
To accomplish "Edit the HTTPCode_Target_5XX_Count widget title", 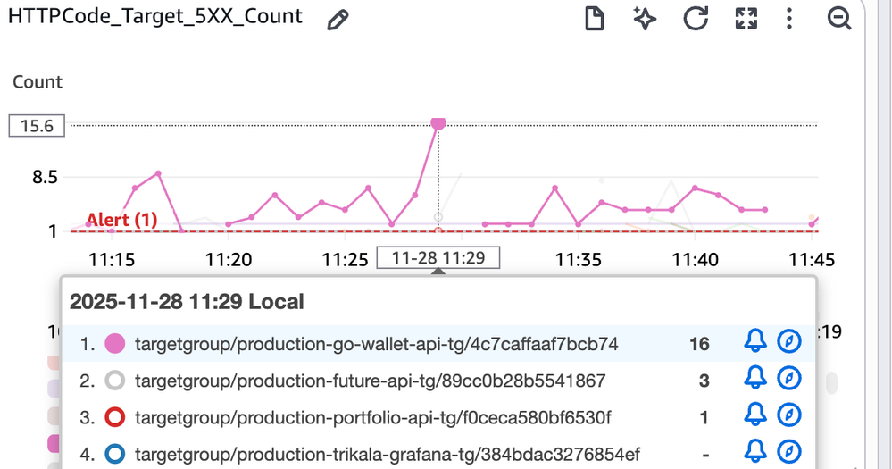I will click(x=338, y=20).
